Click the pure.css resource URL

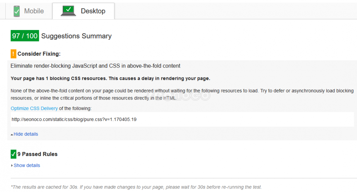[x=74, y=120]
